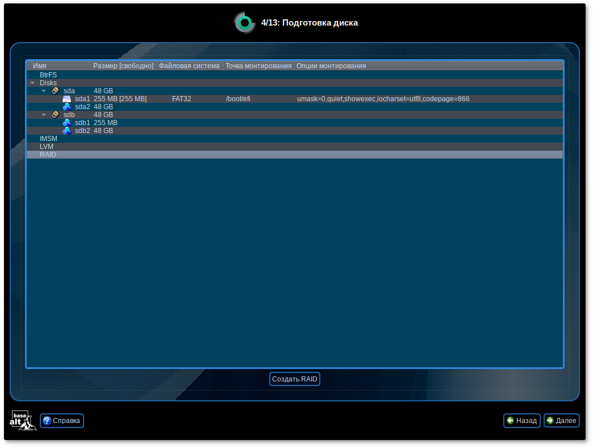Select the BtrFS row in the tree
The height and width of the screenshot is (448, 593).
(48, 75)
